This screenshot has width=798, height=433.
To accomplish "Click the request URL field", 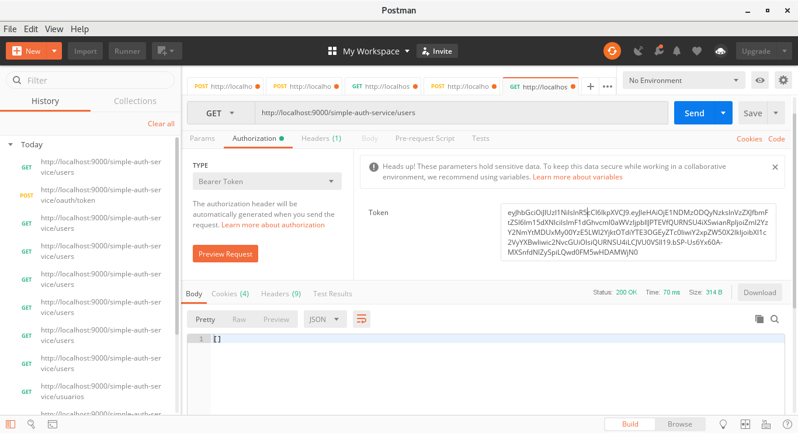I will tap(461, 113).
